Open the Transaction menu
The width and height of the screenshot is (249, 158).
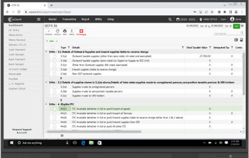click(69, 19)
